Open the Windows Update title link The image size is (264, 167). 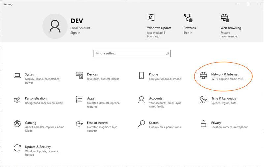159,28
